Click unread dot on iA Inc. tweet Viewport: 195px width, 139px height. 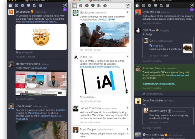(x=127, y=56)
